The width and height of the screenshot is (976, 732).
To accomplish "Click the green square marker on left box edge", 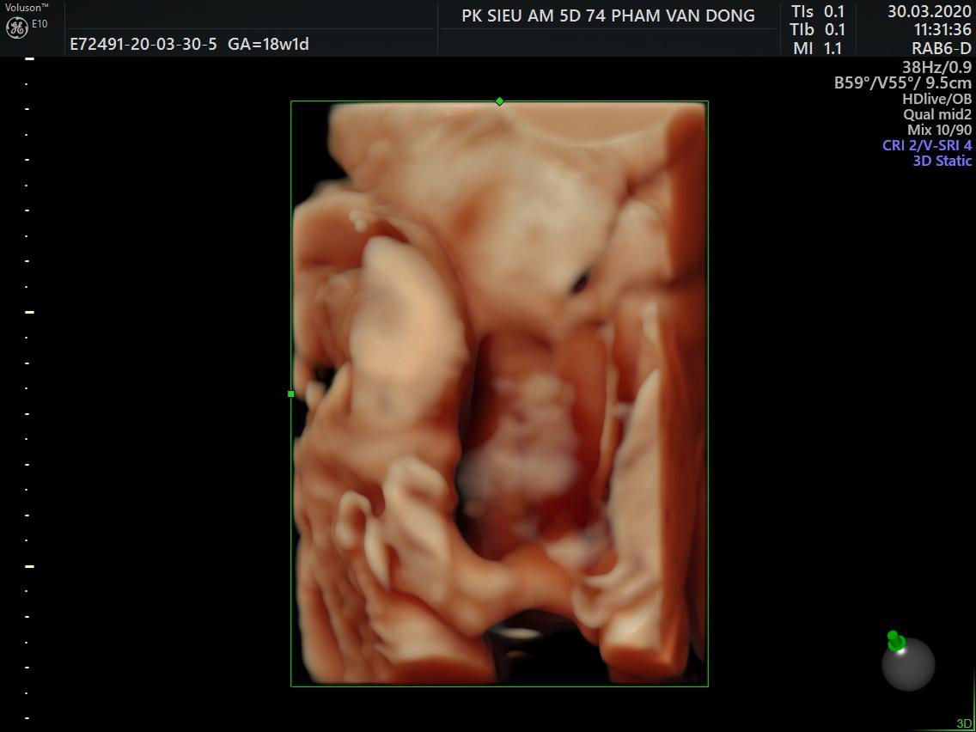I will coord(291,393).
